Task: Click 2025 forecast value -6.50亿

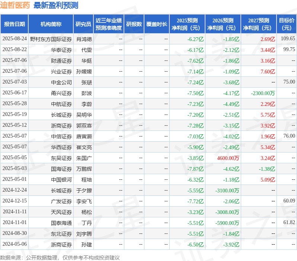Action: tap(195, 245)
